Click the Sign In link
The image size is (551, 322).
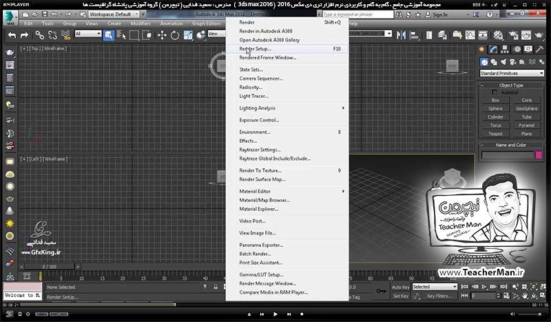pos(440,14)
